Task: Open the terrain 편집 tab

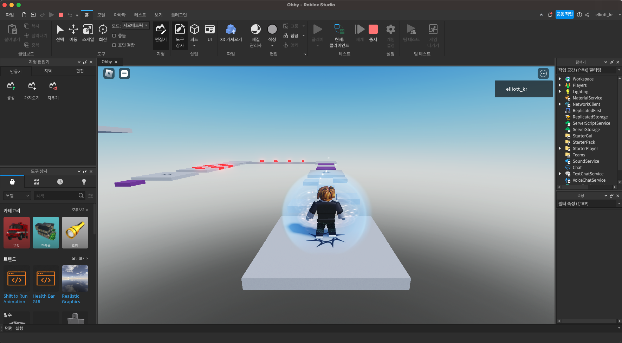Action: point(80,71)
